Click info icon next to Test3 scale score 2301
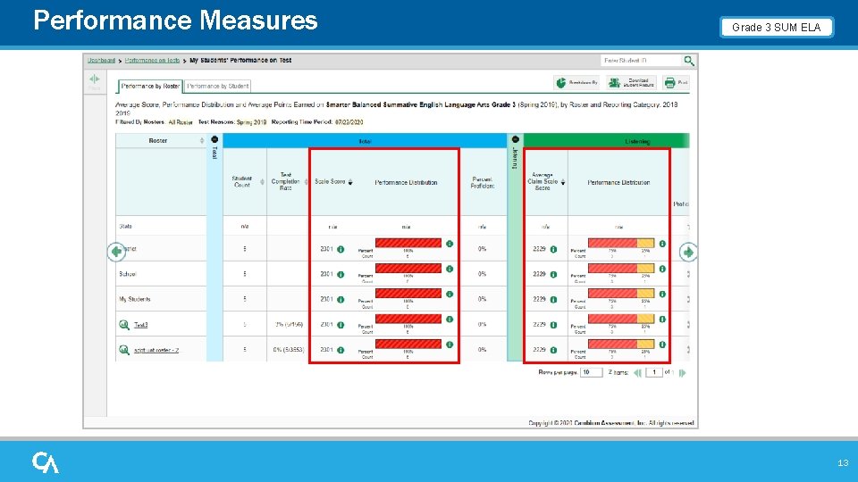This screenshot has width=858, height=482. pos(341,325)
